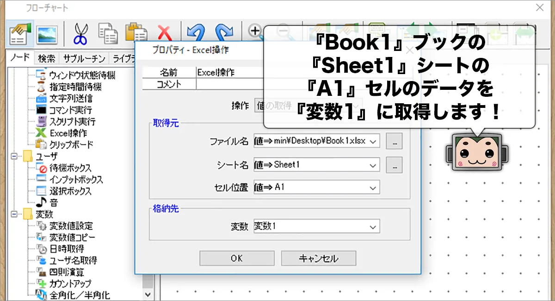Viewport: 555px width, 301px height.
Task: Select the 待機ボックス node
Action: coord(64,168)
